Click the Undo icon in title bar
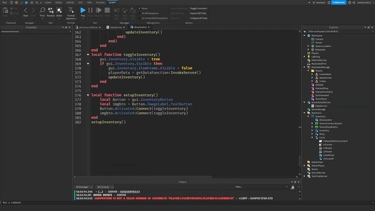 coord(36,2)
